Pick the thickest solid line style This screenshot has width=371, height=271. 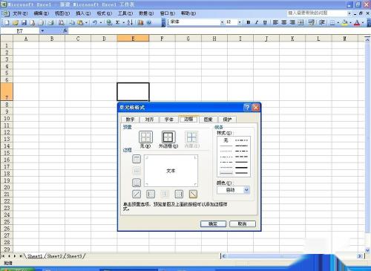tap(241, 168)
